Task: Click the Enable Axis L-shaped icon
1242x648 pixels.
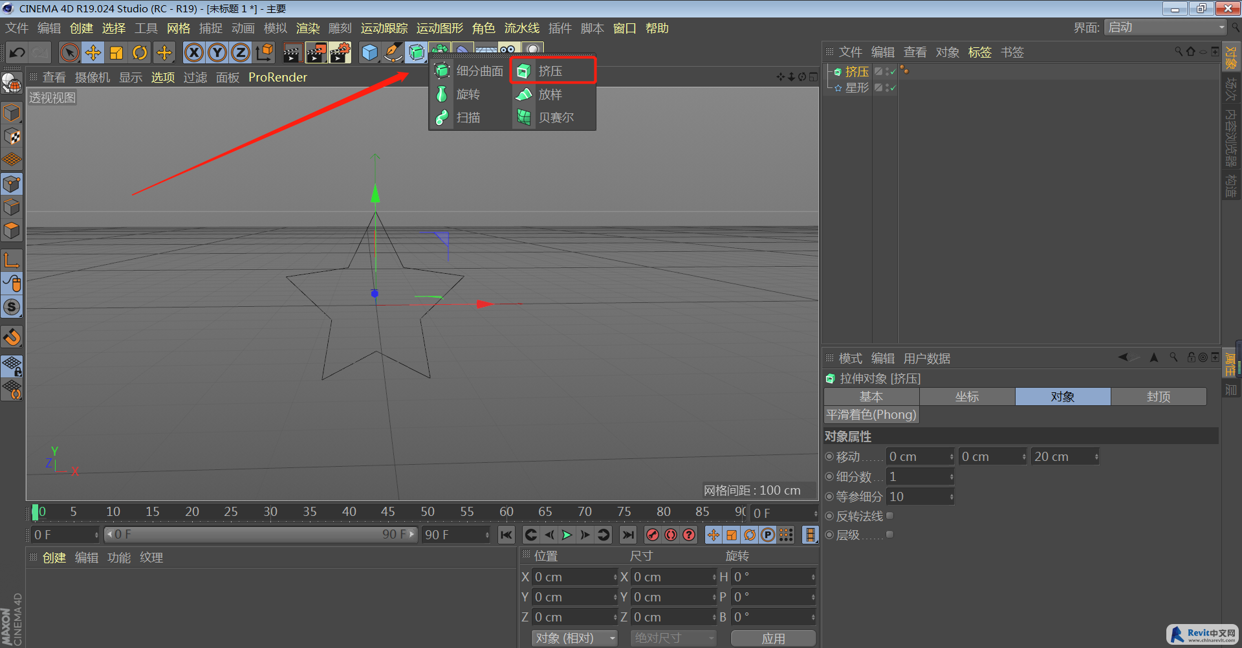Action: pos(12,260)
